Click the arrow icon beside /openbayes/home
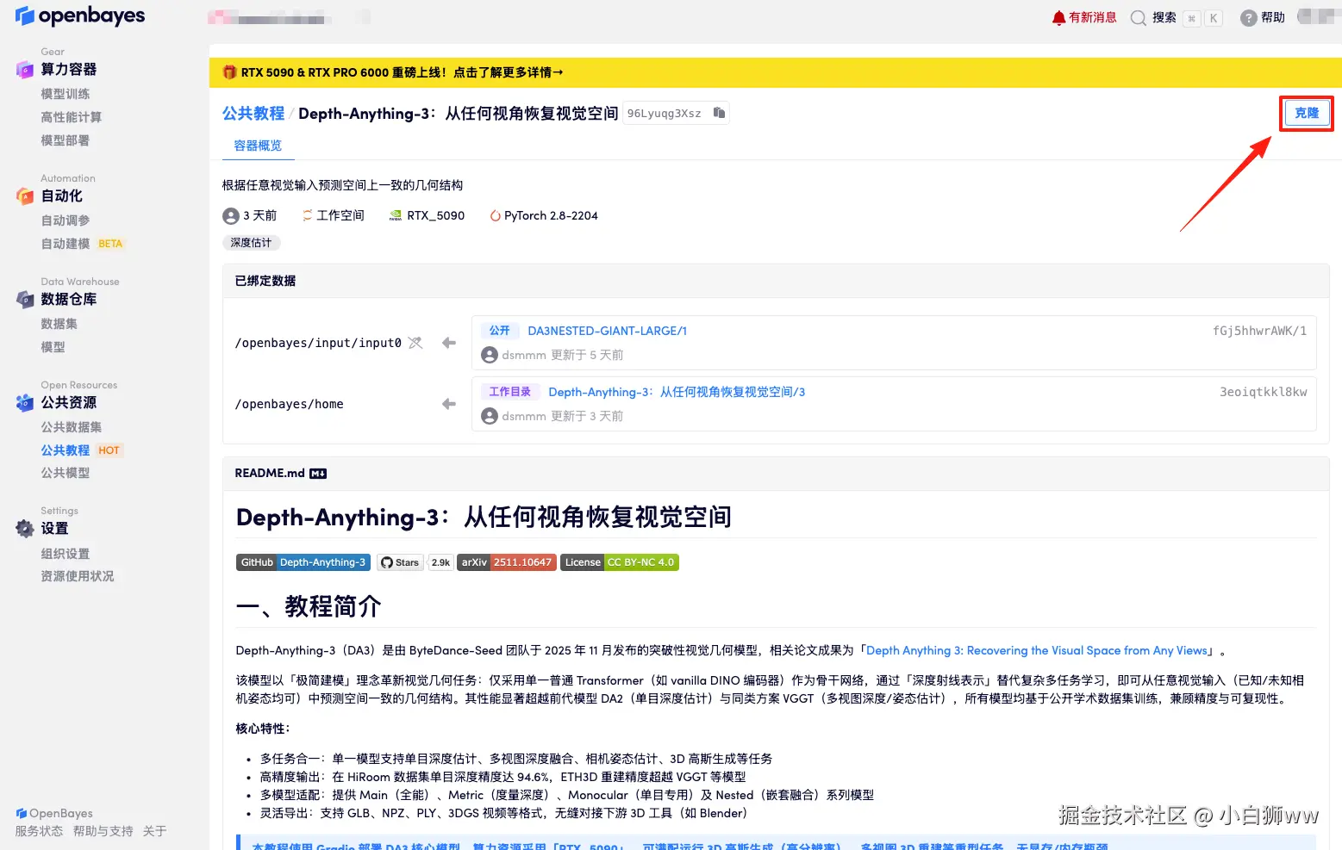This screenshot has height=850, width=1342. point(448,404)
